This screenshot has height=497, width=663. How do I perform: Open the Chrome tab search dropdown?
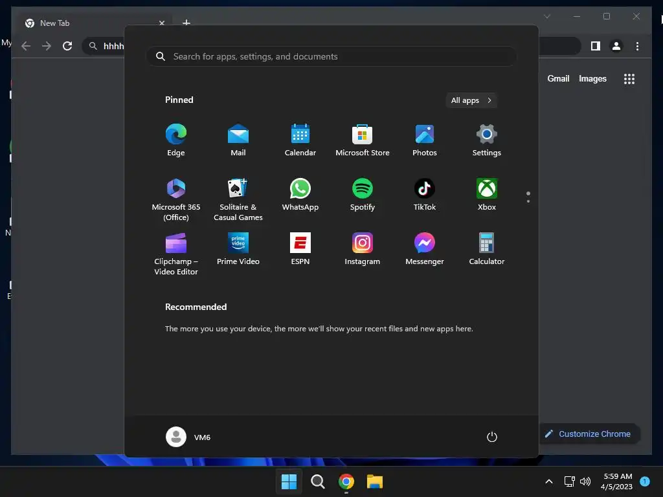coord(546,16)
